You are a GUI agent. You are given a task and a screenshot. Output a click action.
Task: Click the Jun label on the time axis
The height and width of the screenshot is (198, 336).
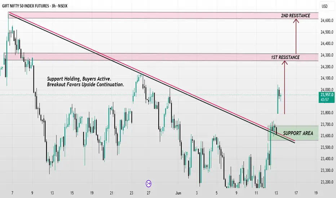(x=178, y=193)
